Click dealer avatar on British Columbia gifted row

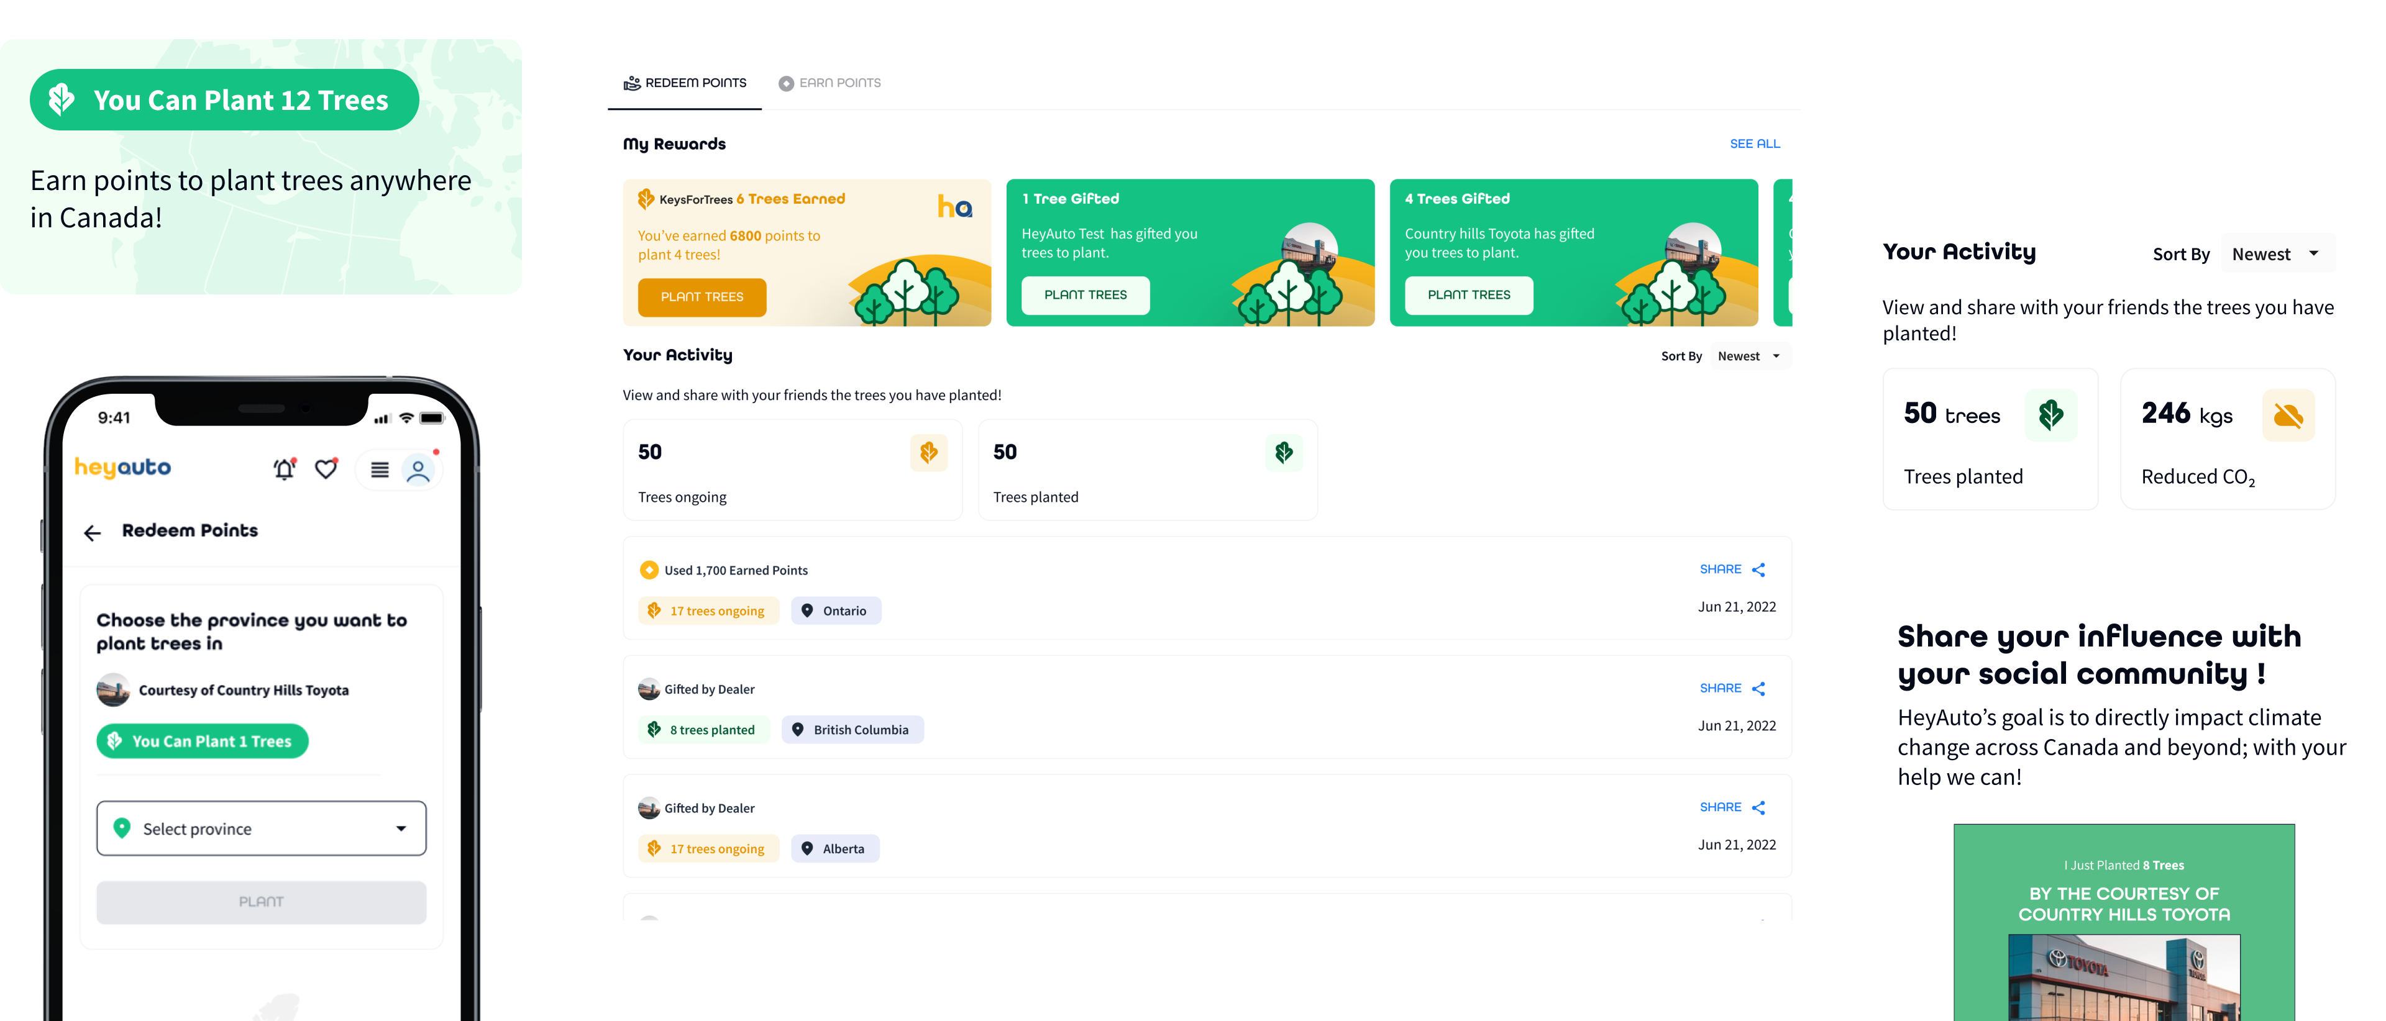(x=649, y=689)
